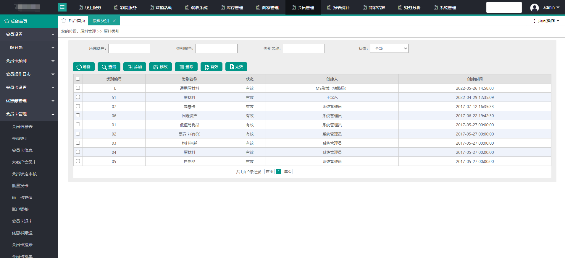
Task: Open the 状态 dropdown showing --全部--
Action: click(389, 48)
